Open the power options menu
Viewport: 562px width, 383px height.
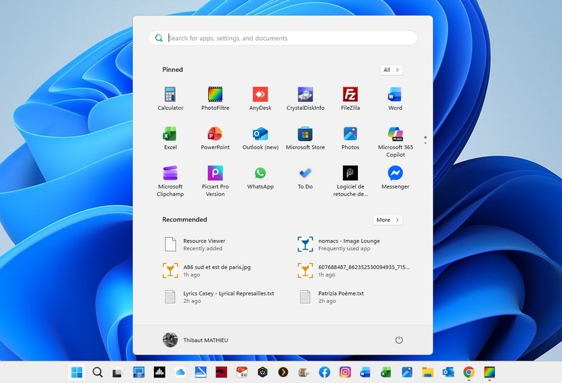point(399,340)
